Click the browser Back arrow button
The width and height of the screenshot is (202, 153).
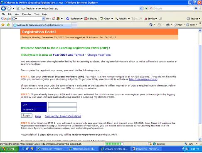pos(3,8)
